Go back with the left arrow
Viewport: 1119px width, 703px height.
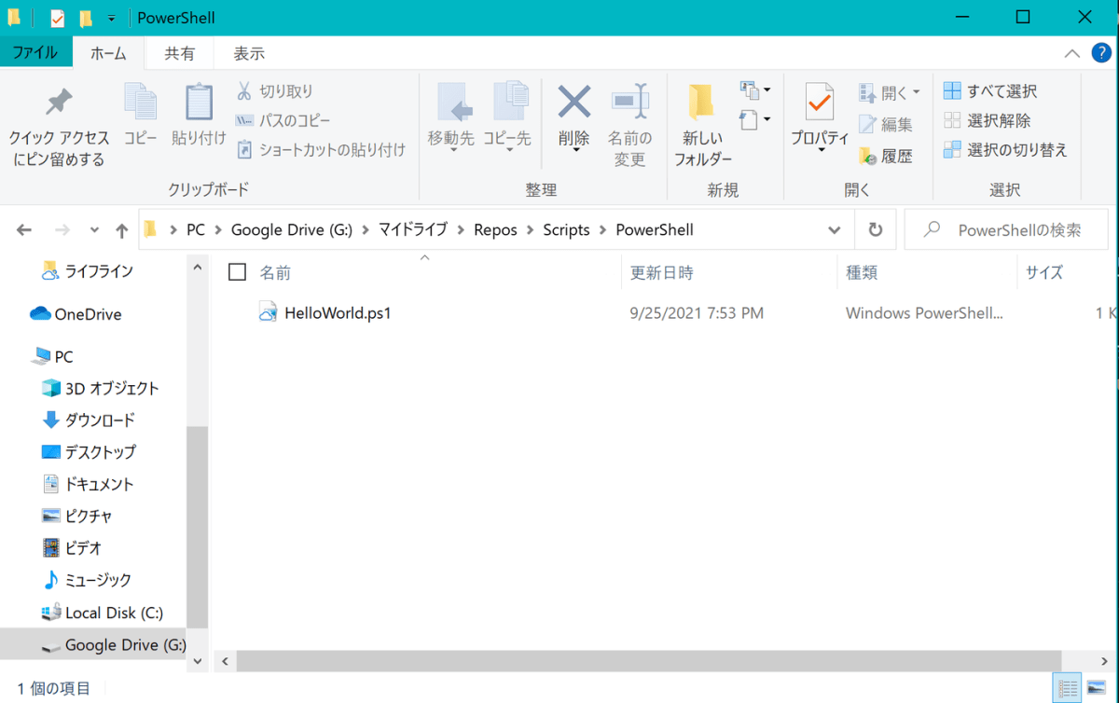(x=24, y=230)
